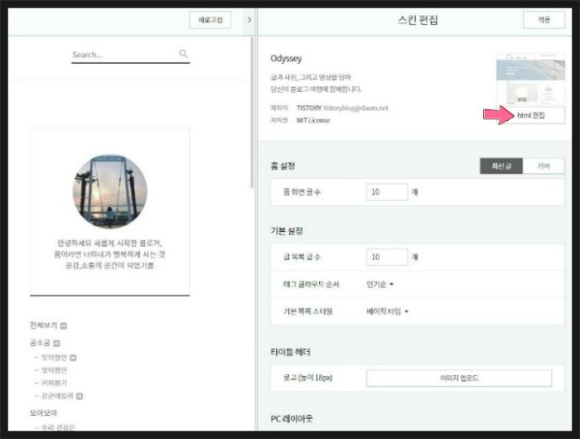Open the 커피향기 subcategory
Screen dimensions: 580x439
(x=54, y=383)
